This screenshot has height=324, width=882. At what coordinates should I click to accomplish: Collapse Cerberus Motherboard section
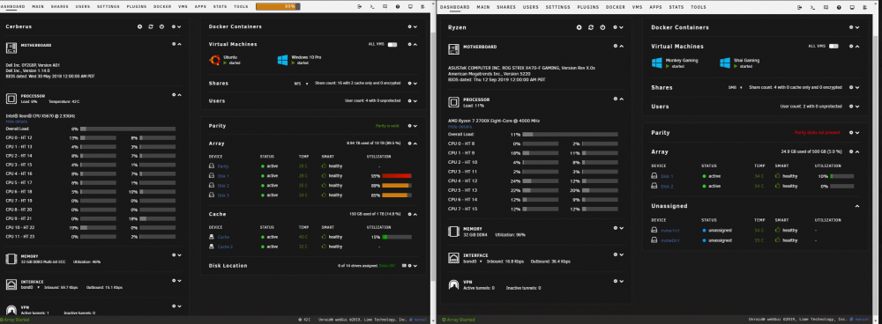pos(179,44)
